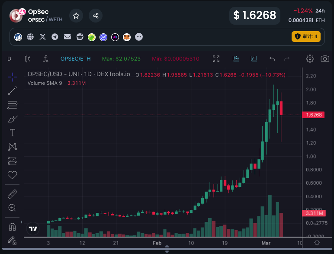
Task: Select the XABCD pattern tool
Action: [13, 147]
